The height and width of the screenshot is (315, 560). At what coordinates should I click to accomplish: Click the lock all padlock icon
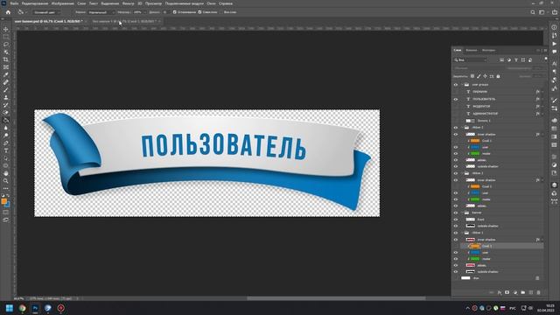coord(498,76)
